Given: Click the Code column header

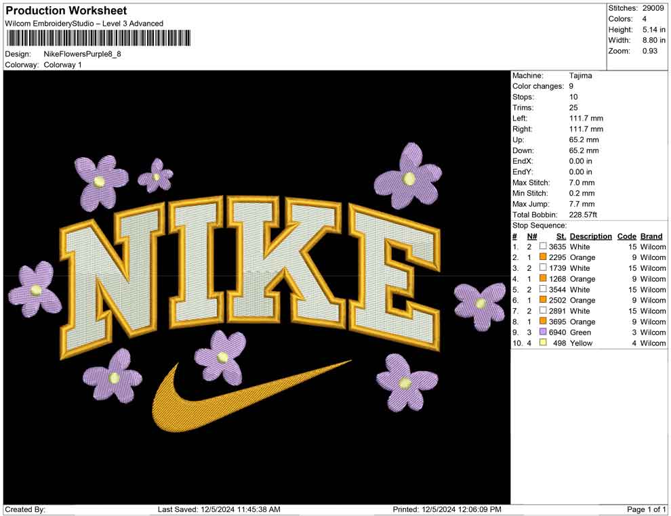Looking at the screenshot, I should pyautogui.click(x=627, y=236).
